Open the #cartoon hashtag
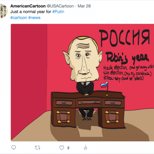 (19, 18)
